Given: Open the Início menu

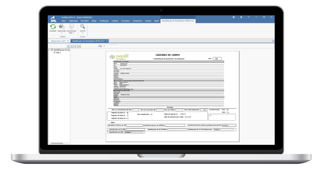Looking at the screenshot, I should 64,21.
